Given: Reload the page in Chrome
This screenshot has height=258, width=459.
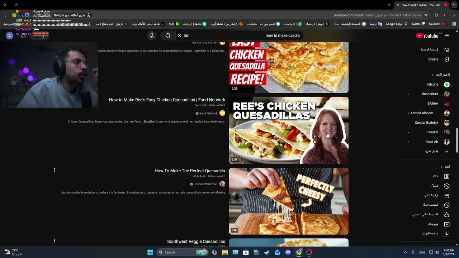Looking at the screenshot, I should click(x=436, y=15).
